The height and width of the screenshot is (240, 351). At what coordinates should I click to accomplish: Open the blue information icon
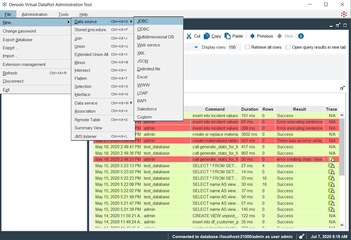pyautogui.click(x=301, y=36)
